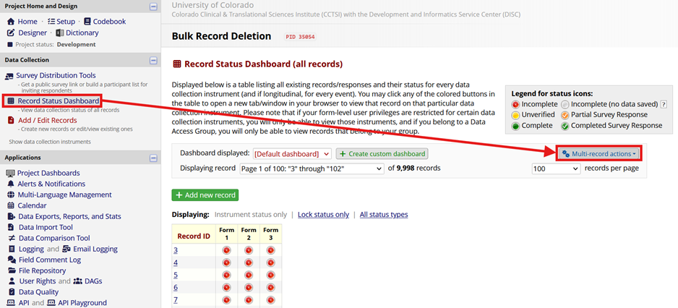Click the Calendar icon in Applications
This screenshot has width=678, height=308.
(11, 205)
